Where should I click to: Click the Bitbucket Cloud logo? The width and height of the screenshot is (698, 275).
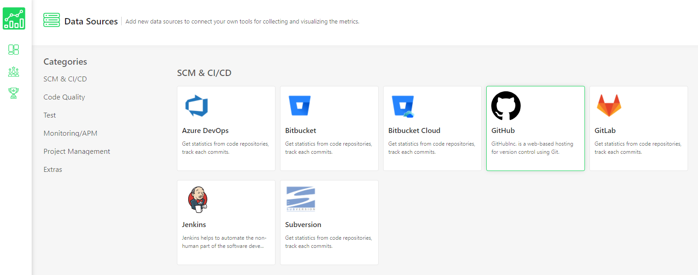point(403,107)
